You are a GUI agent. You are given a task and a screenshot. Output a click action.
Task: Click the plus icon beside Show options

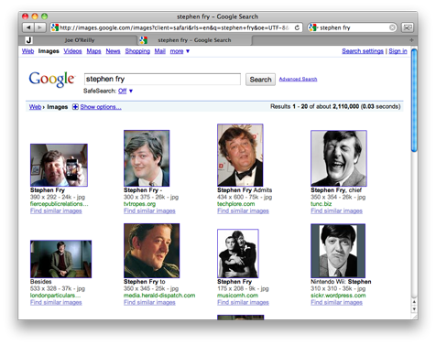point(75,107)
